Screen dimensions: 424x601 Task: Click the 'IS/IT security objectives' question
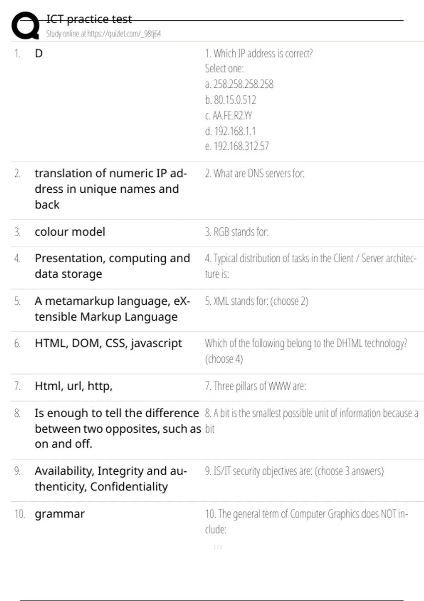(294, 471)
